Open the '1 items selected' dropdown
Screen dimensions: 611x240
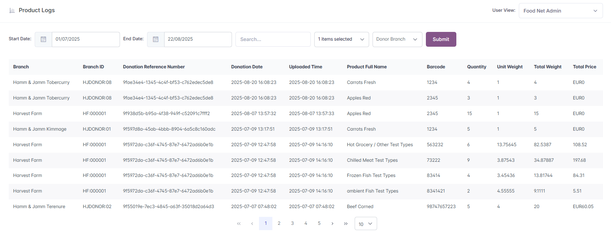tap(341, 39)
